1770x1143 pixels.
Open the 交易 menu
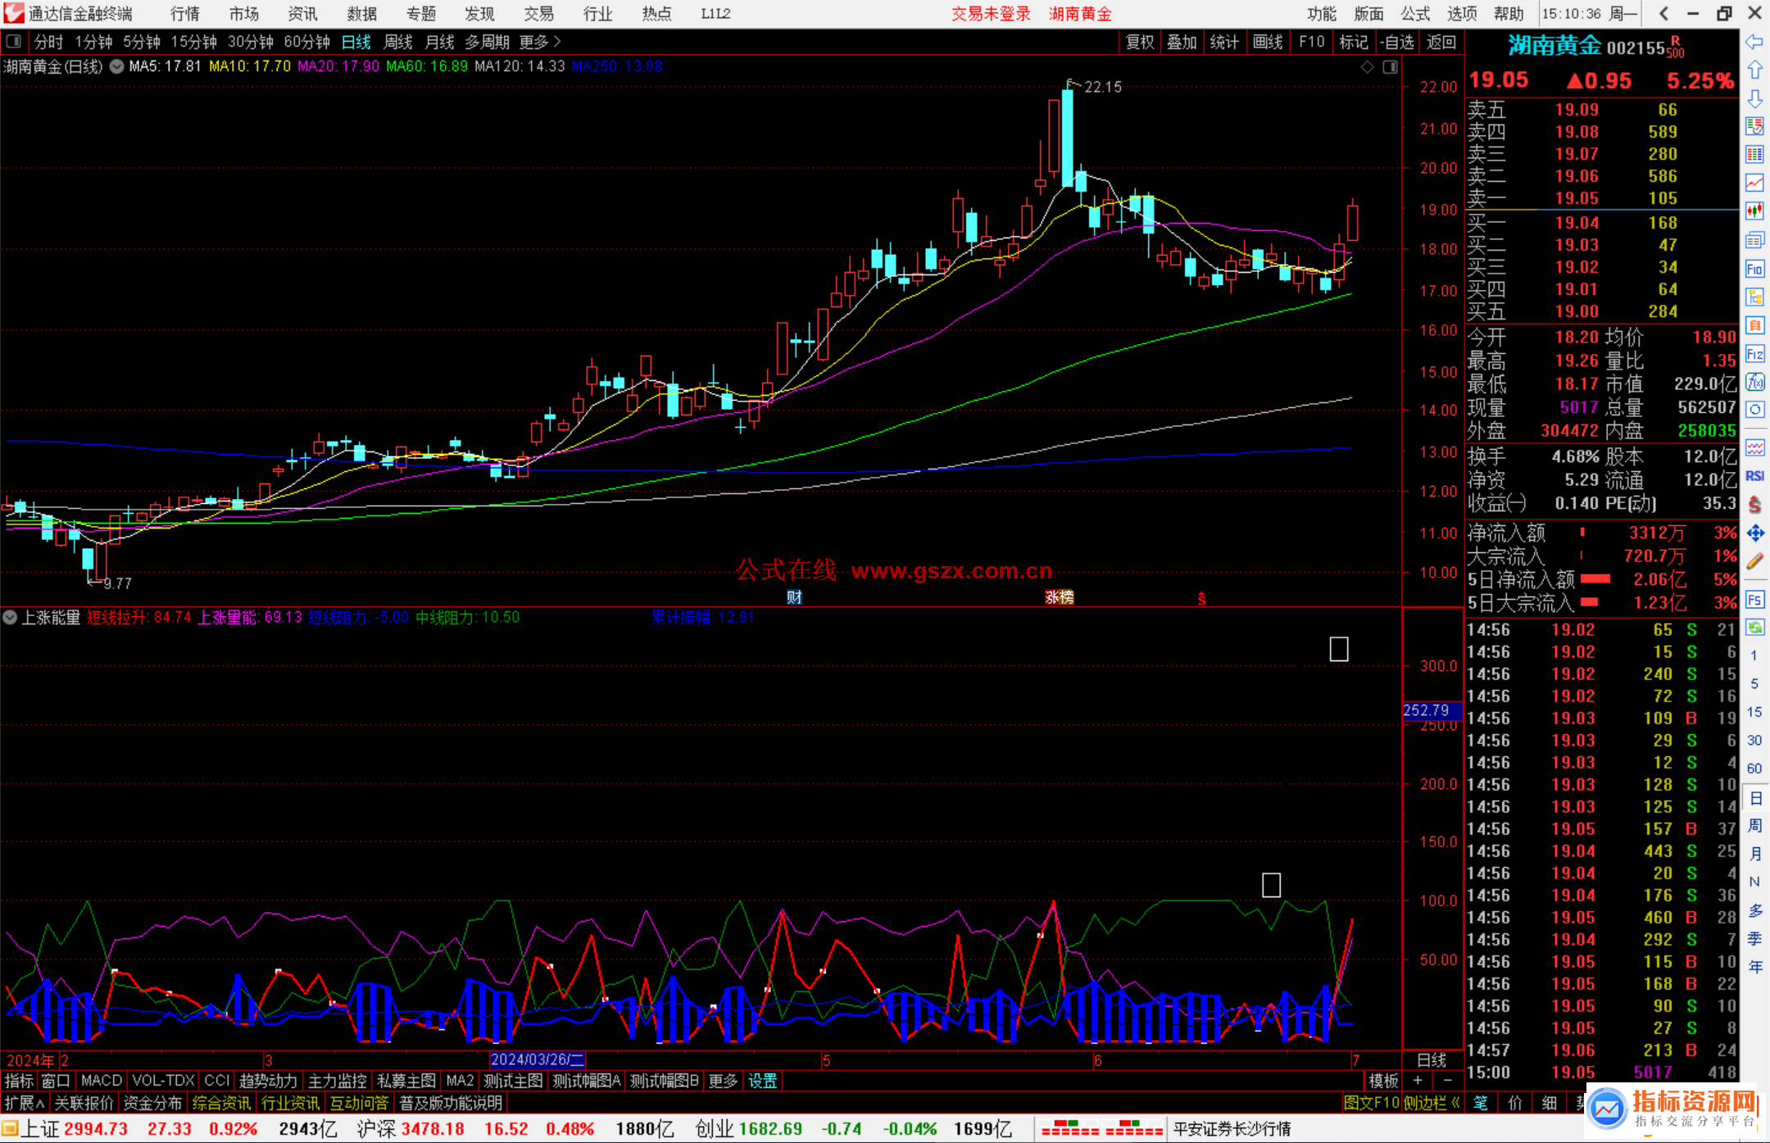click(538, 14)
